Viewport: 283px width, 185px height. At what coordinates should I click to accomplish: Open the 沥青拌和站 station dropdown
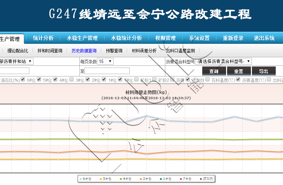(17, 61)
